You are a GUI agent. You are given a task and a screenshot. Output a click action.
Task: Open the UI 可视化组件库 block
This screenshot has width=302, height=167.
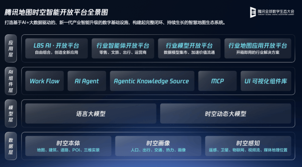click(266, 81)
